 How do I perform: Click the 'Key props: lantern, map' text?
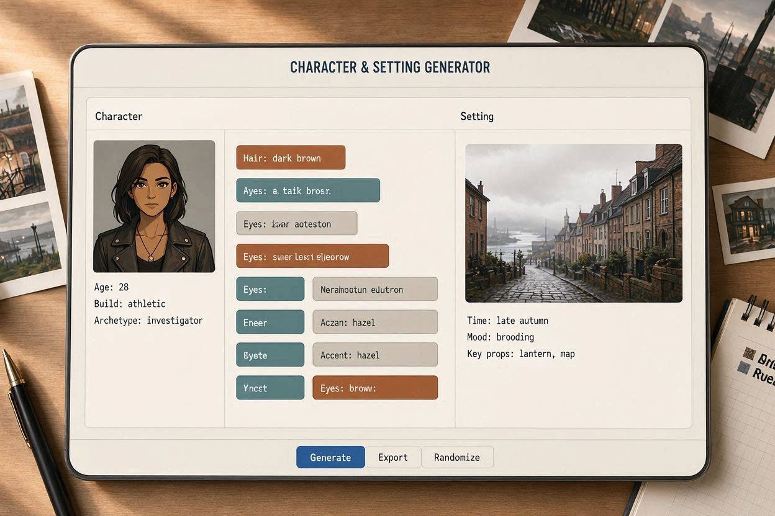[x=521, y=354]
